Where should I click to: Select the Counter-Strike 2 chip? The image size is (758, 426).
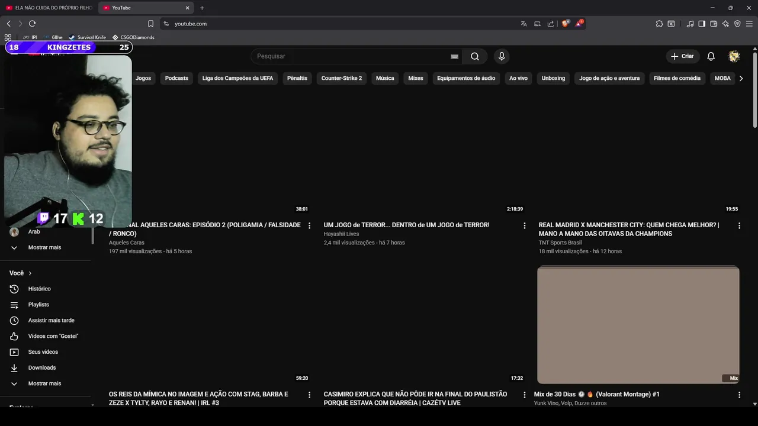click(x=342, y=78)
